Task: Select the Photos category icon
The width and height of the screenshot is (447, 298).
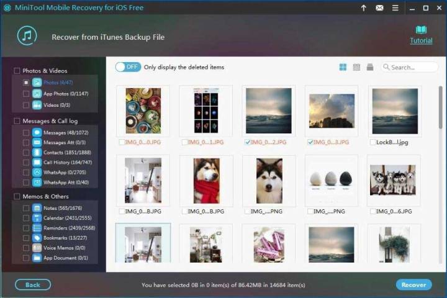Action: pyautogui.click(x=37, y=83)
